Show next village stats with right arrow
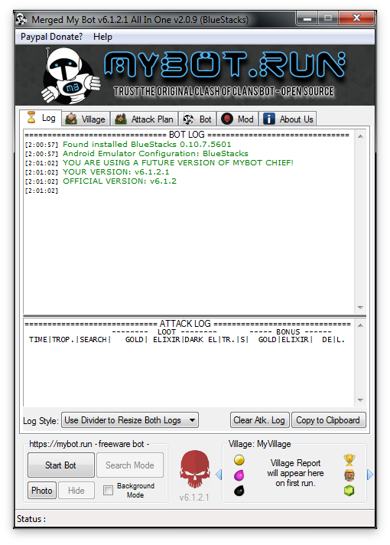Viewport: 390px width, 545px height. (x=370, y=475)
